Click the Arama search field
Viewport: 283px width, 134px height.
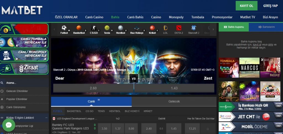click(24, 83)
